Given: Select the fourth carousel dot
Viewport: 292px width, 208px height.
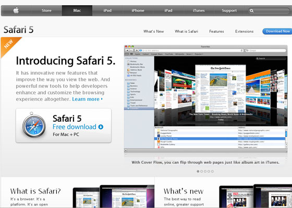Looking at the screenshot, I should coord(209,171).
